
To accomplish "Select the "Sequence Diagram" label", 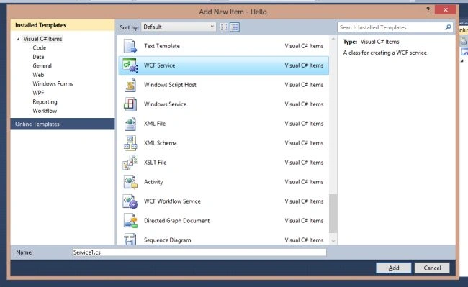I will click(x=168, y=240).
